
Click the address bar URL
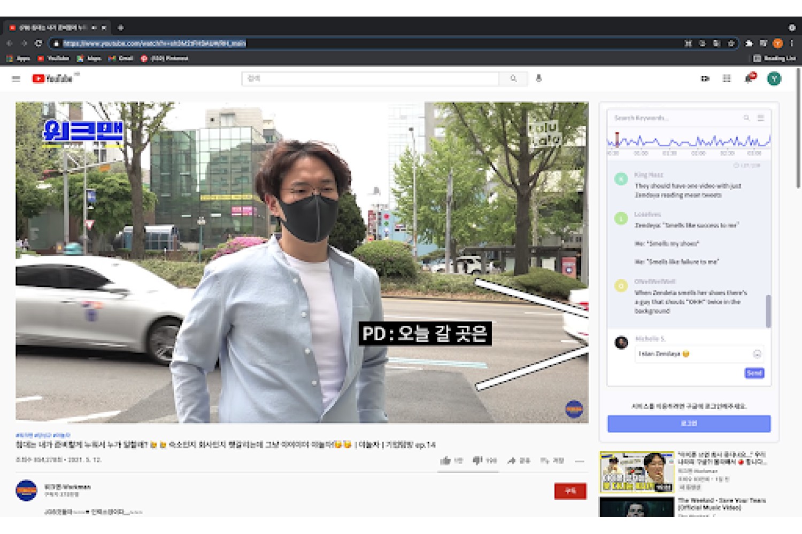[x=154, y=43]
